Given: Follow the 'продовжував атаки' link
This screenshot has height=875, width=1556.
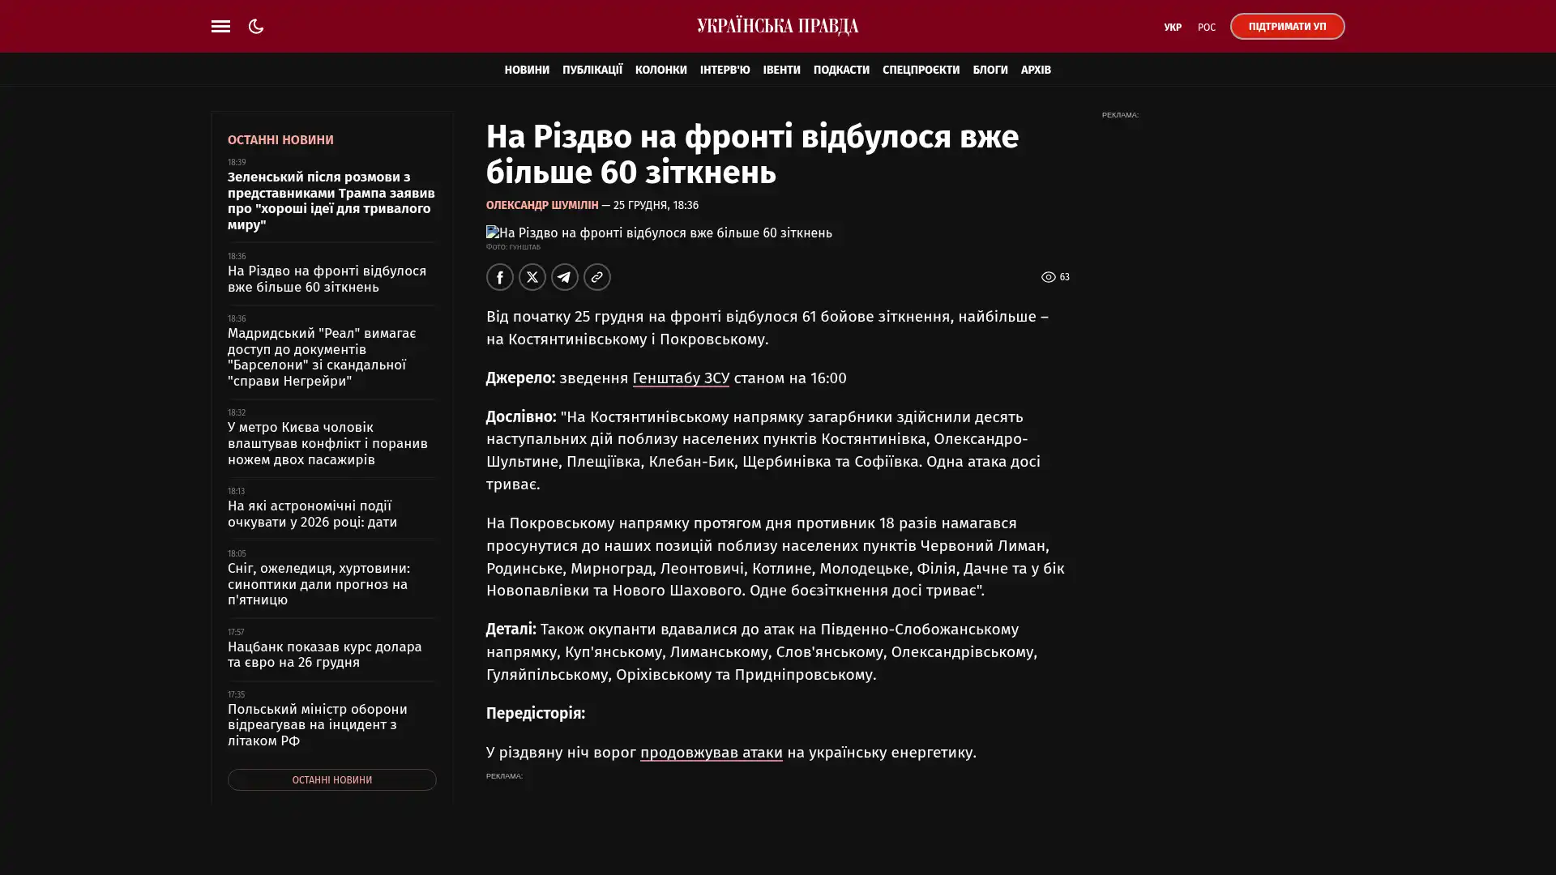Looking at the screenshot, I should (711, 752).
